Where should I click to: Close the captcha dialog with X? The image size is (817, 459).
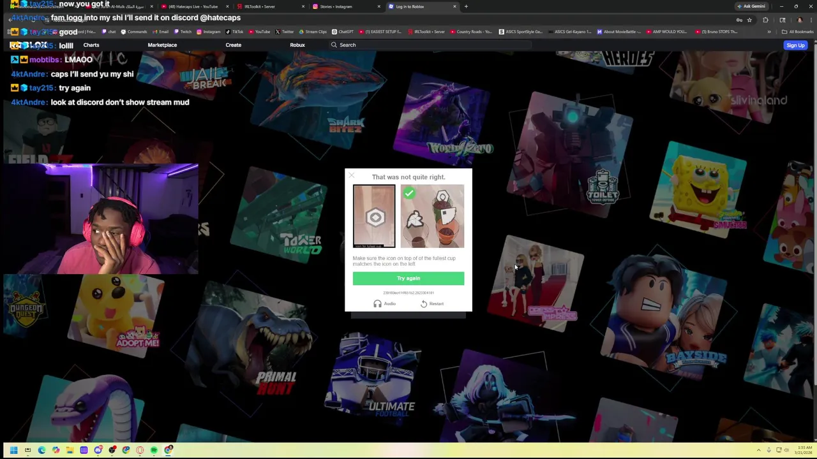(351, 175)
